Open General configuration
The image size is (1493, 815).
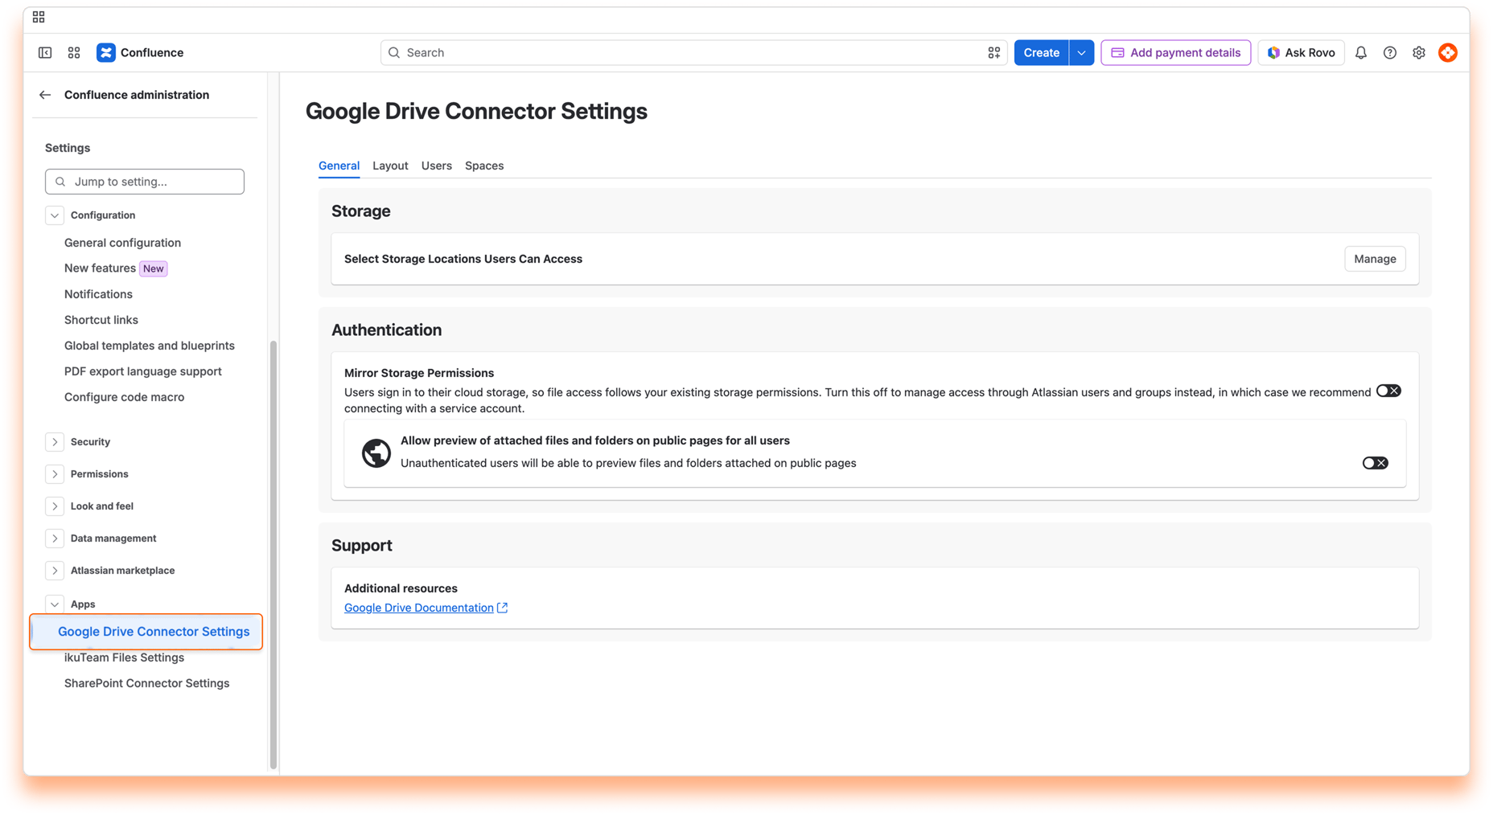pyautogui.click(x=122, y=243)
